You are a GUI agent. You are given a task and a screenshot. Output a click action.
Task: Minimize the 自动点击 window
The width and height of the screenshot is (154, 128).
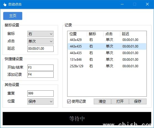point(122,4)
